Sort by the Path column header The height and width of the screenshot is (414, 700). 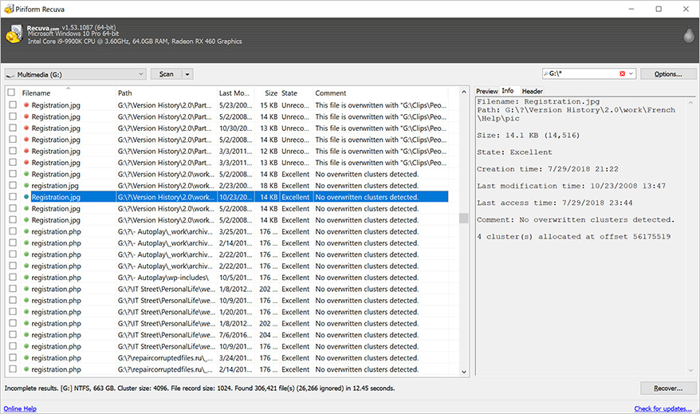(167, 93)
